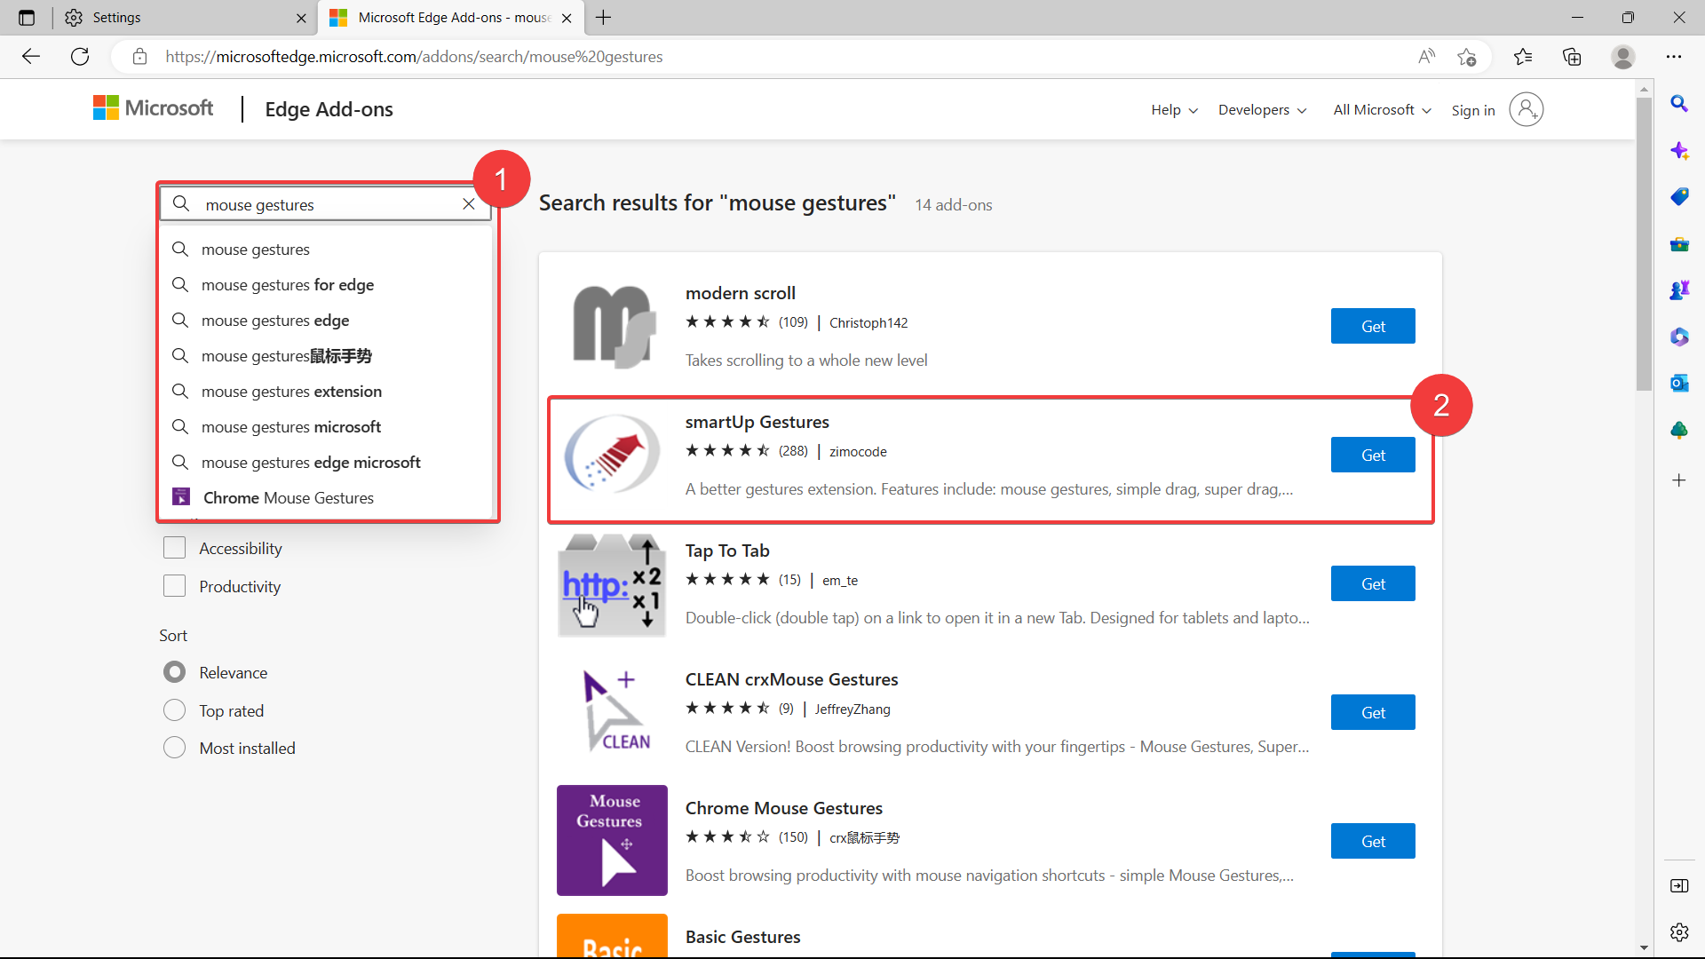Get the smartUp Gestures add-on
Image resolution: width=1705 pixels, height=959 pixels.
pyautogui.click(x=1373, y=455)
